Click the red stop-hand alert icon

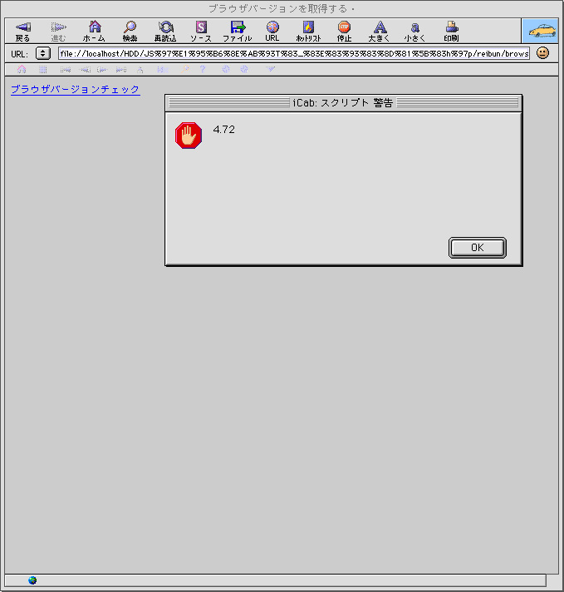pyautogui.click(x=189, y=136)
